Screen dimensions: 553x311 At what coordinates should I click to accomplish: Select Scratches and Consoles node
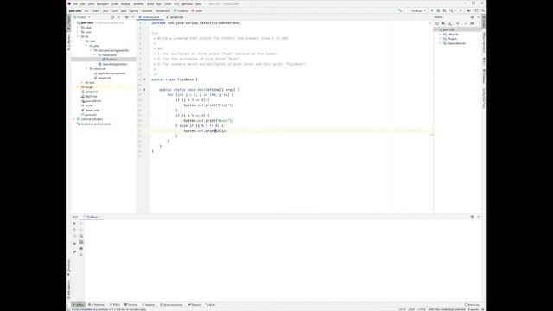tap(94, 124)
